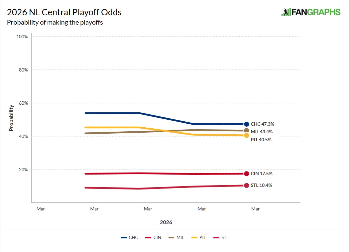The height and width of the screenshot is (252, 349).
Task: Click the 60% y-axis tick label
Action: point(23,103)
